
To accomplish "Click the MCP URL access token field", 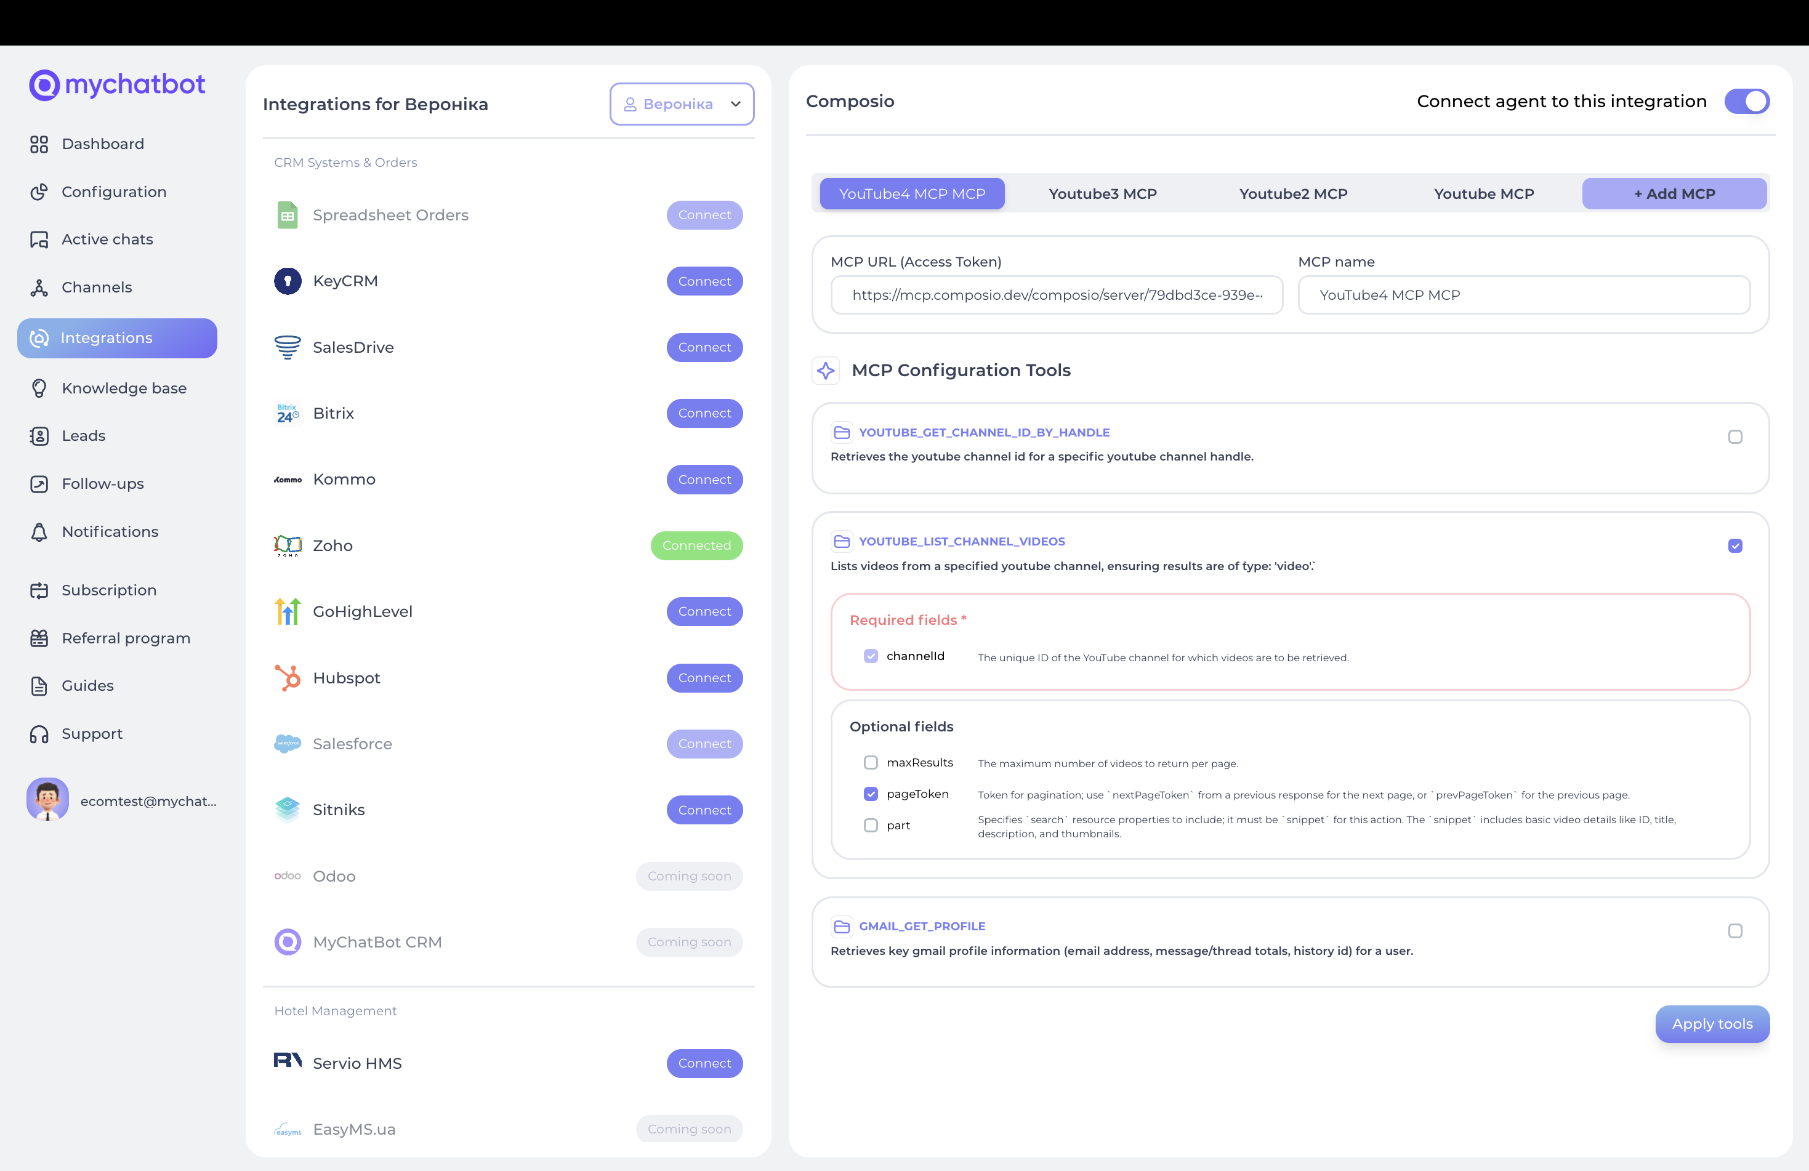I will tap(1056, 296).
